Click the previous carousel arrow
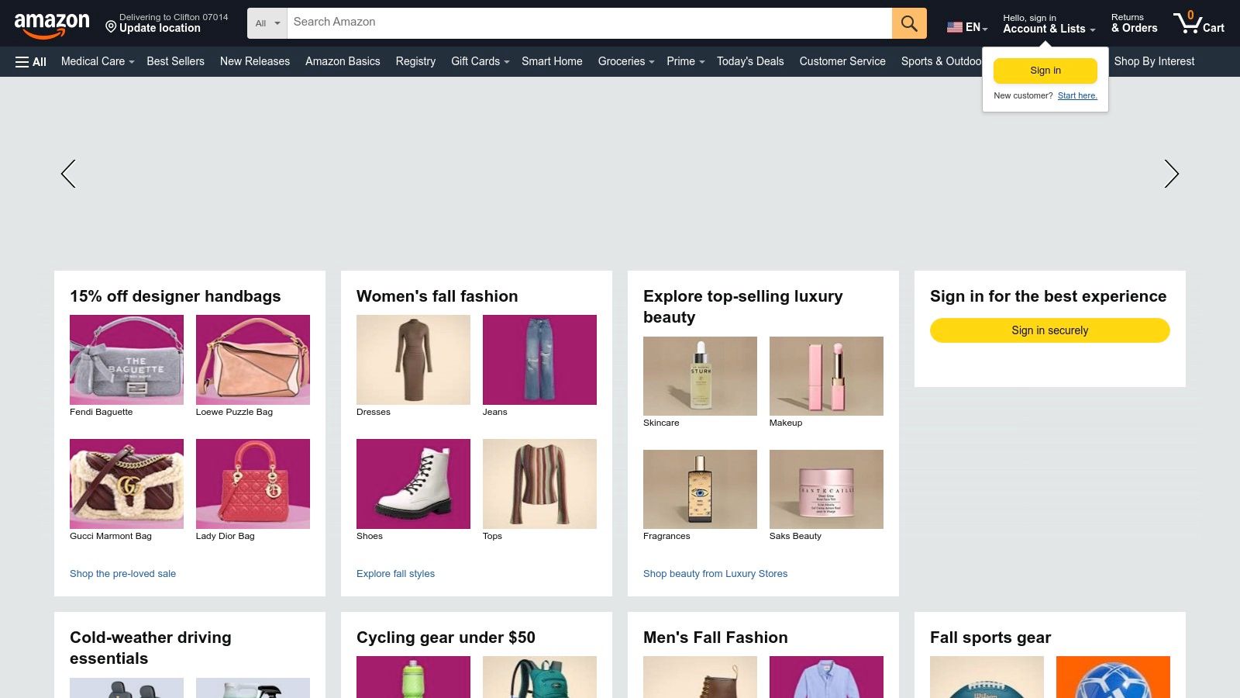This screenshot has height=698, width=1240. (68, 174)
